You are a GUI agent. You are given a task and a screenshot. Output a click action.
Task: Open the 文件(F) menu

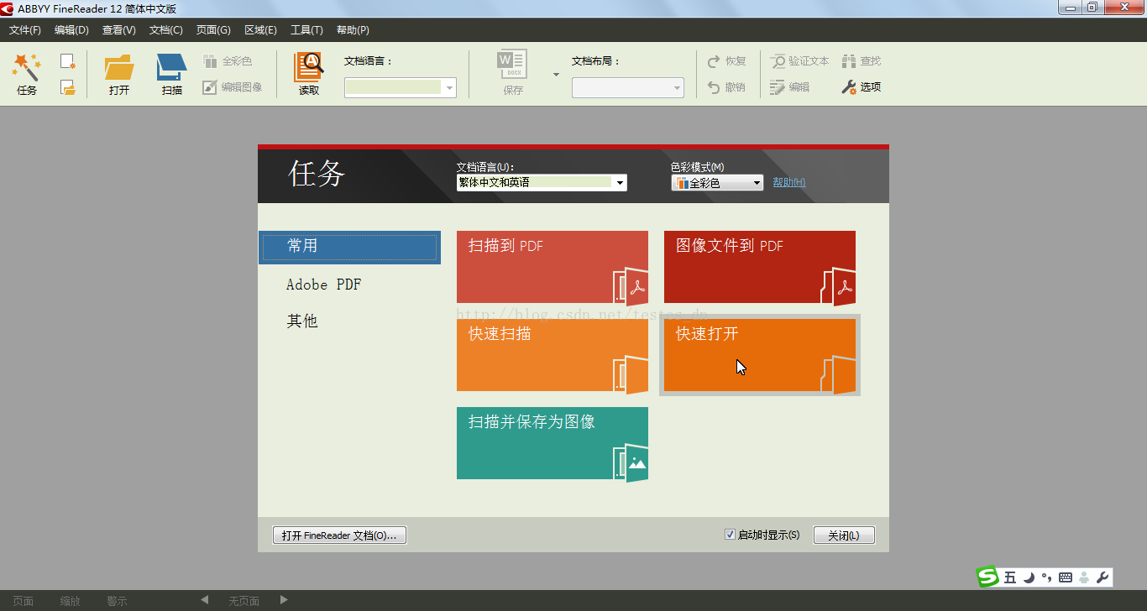click(x=25, y=30)
